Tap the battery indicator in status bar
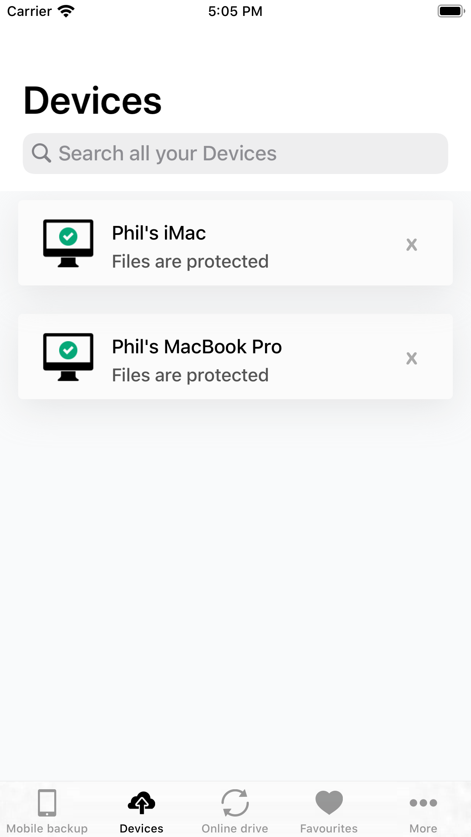471x837 pixels. click(451, 11)
